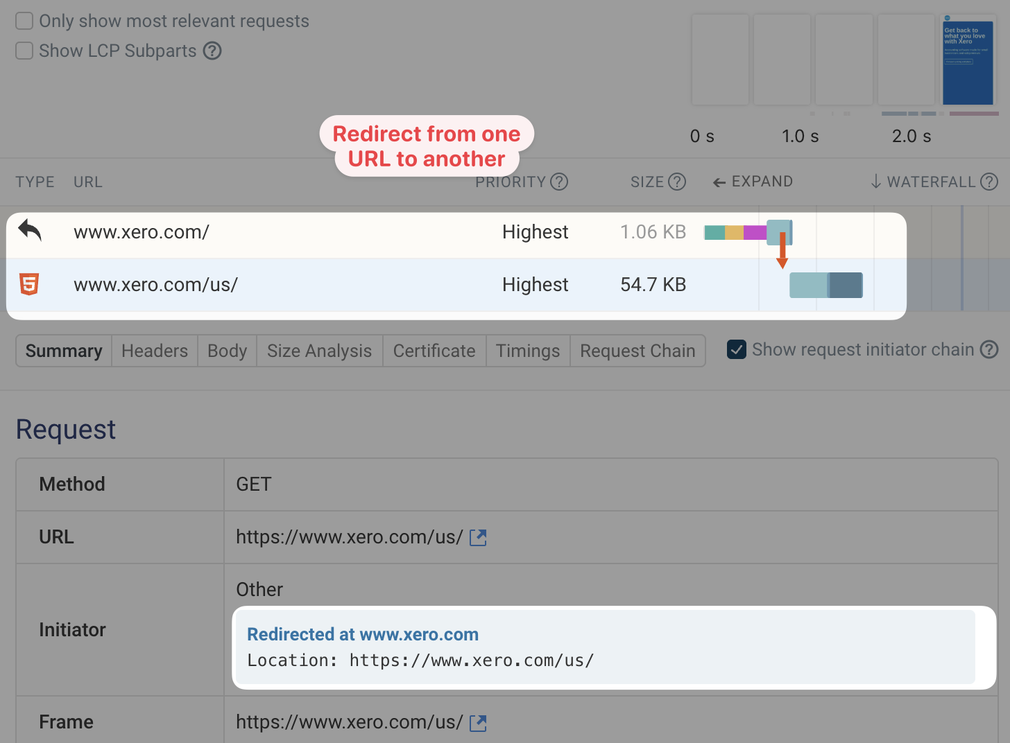The width and height of the screenshot is (1010, 743).
Task: Enable Only show most relevant requests checkbox
Action: coord(24,21)
